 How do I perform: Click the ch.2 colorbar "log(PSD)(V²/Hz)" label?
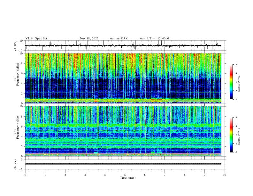tap(239, 136)
